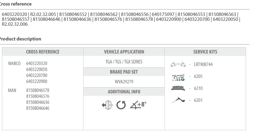Select service kit number 6205
The width and height of the screenshot is (274, 134).
coord(198,76)
